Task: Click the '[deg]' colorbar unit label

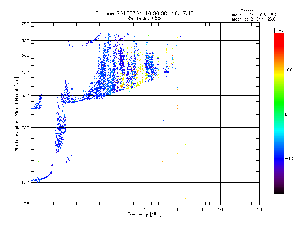Action: pyautogui.click(x=280, y=31)
